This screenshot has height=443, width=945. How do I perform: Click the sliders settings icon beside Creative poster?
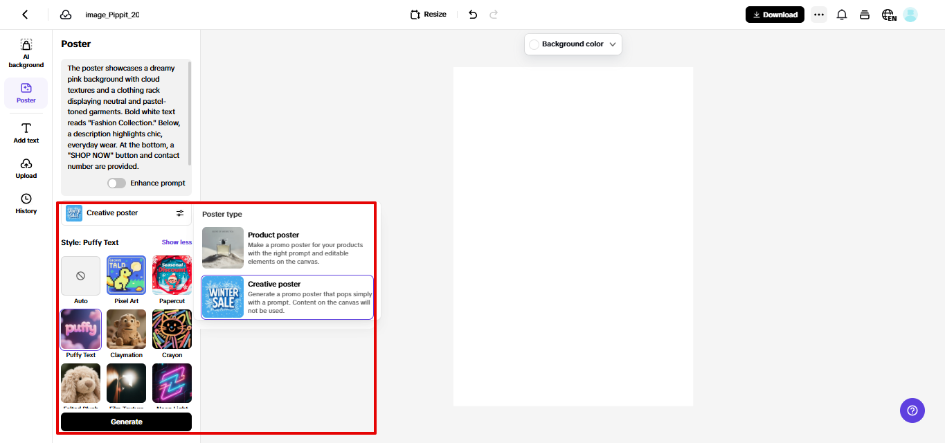click(x=180, y=213)
